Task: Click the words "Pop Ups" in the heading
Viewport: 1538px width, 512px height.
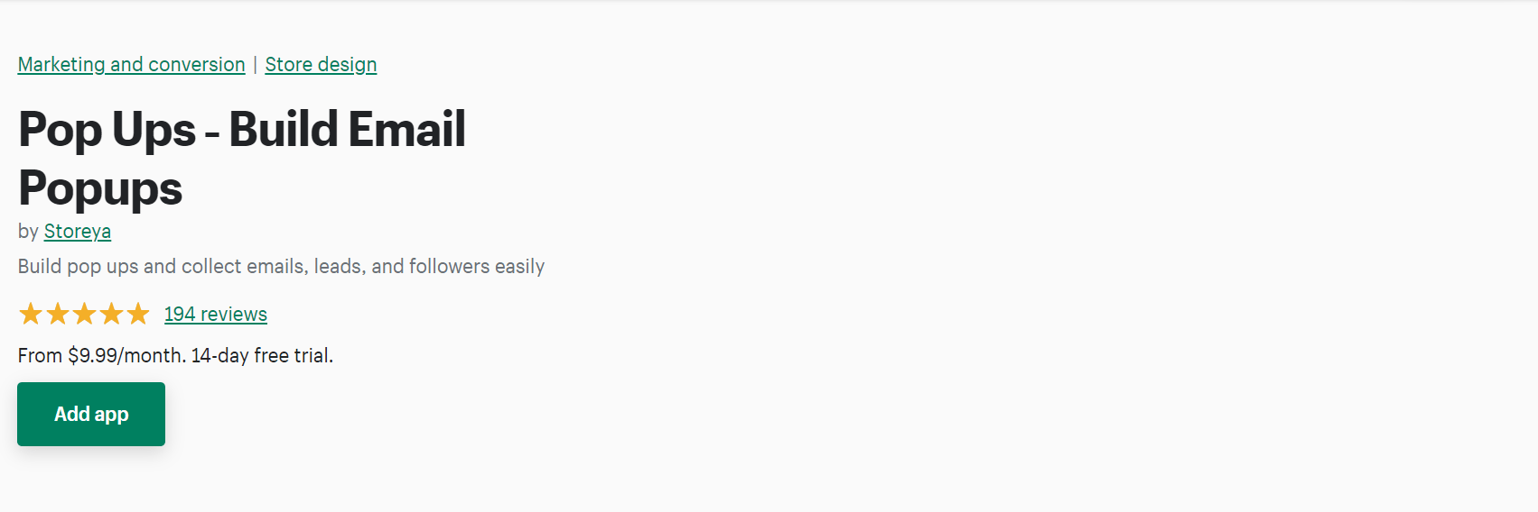Action: coord(107,130)
